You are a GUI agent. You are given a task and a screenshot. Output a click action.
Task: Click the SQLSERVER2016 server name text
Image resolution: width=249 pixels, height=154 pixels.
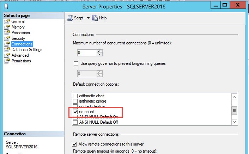coord(22,147)
